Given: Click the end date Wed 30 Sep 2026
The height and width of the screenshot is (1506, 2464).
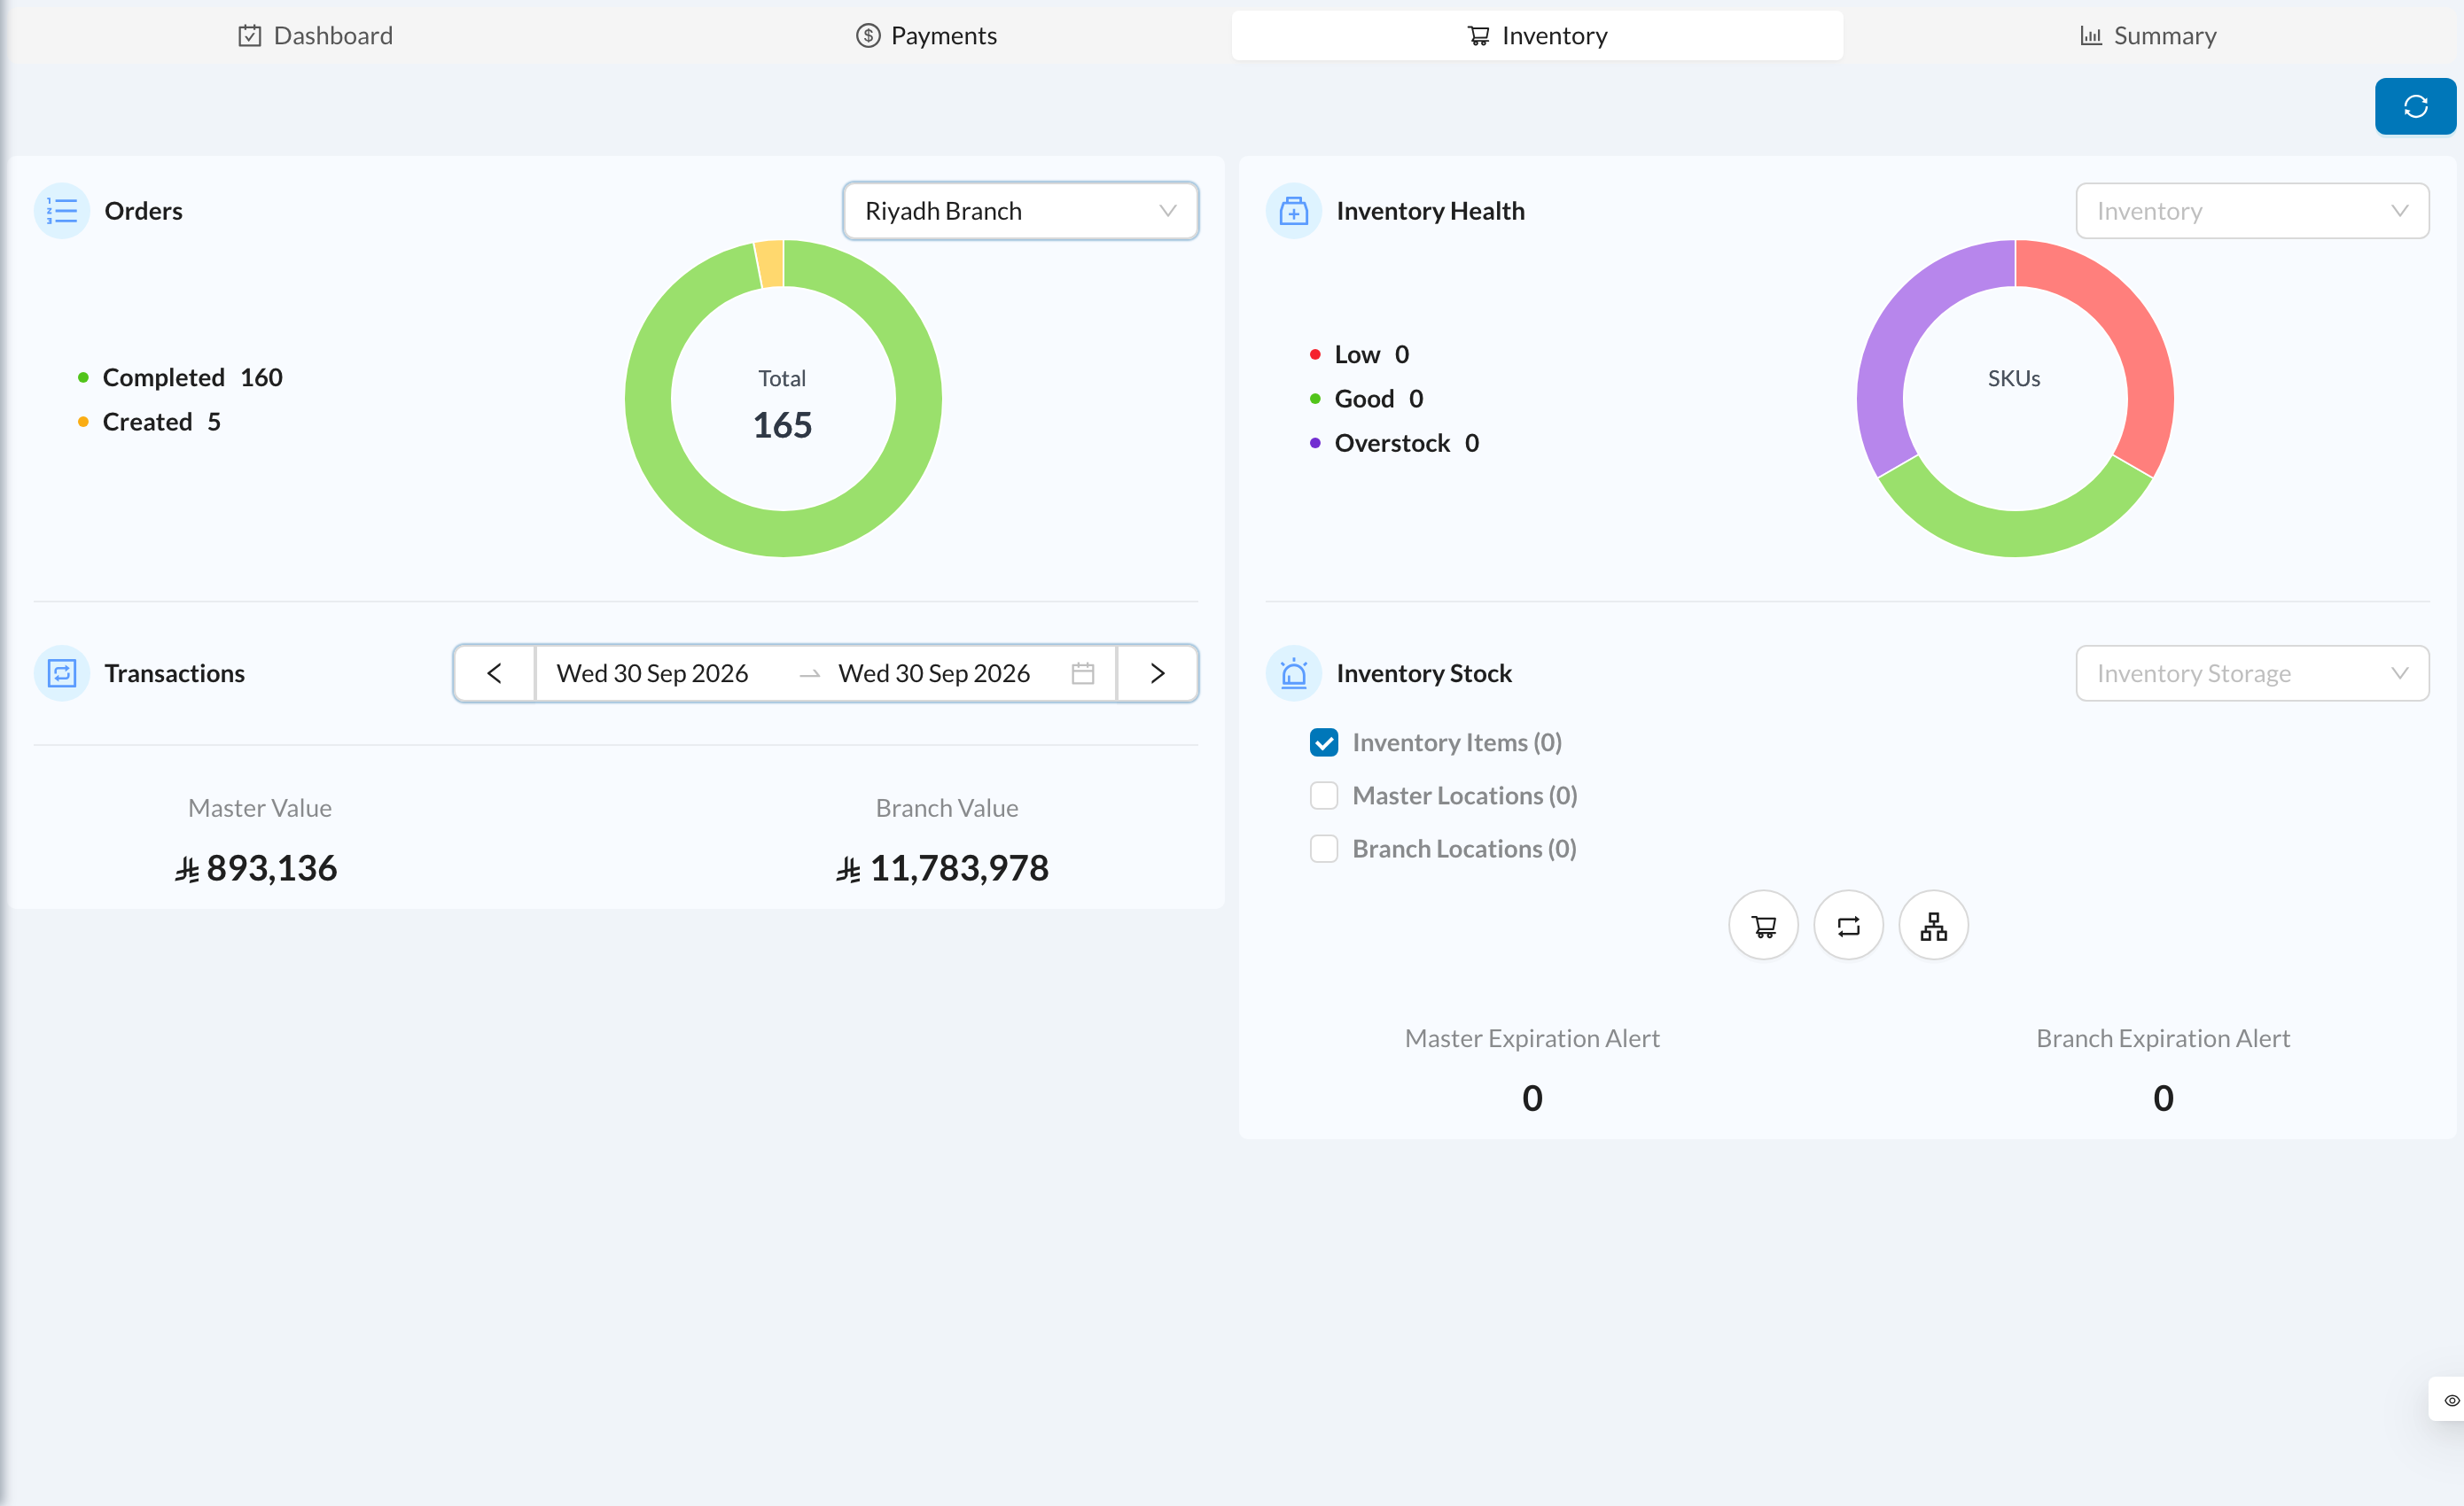Looking at the screenshot, I should [x=934, y=673].
